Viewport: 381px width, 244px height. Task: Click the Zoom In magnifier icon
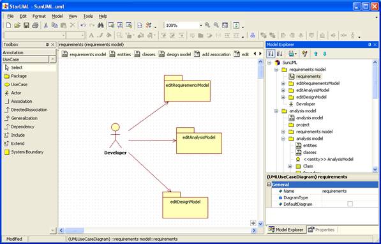click(x=207, y=25)
